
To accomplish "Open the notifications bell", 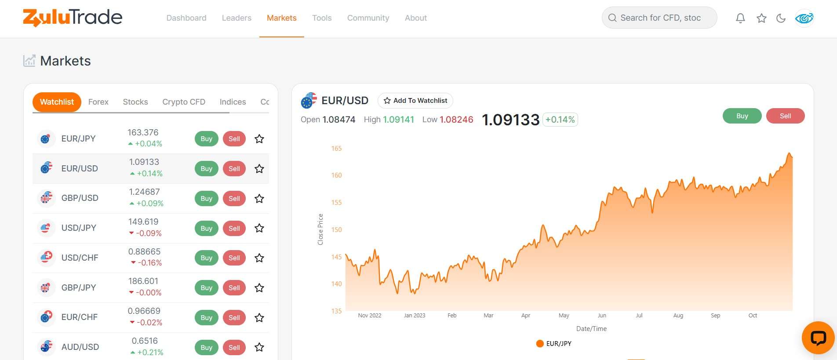I will pyautogui.click(x=740, y=18).
